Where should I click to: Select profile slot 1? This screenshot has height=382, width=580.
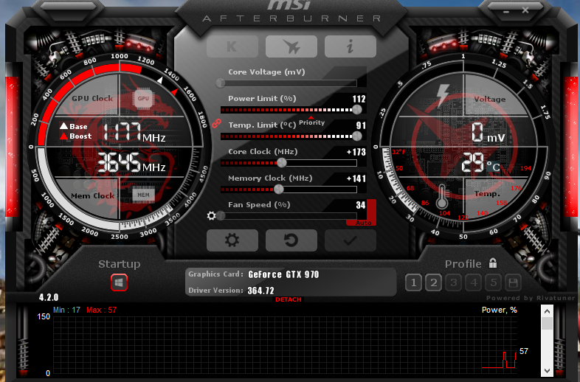[x=413, y=283]
